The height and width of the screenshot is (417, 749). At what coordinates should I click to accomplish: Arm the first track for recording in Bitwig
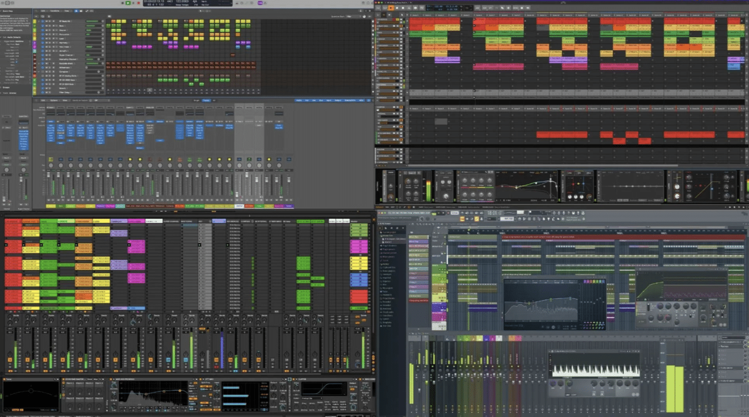(394, 20)
